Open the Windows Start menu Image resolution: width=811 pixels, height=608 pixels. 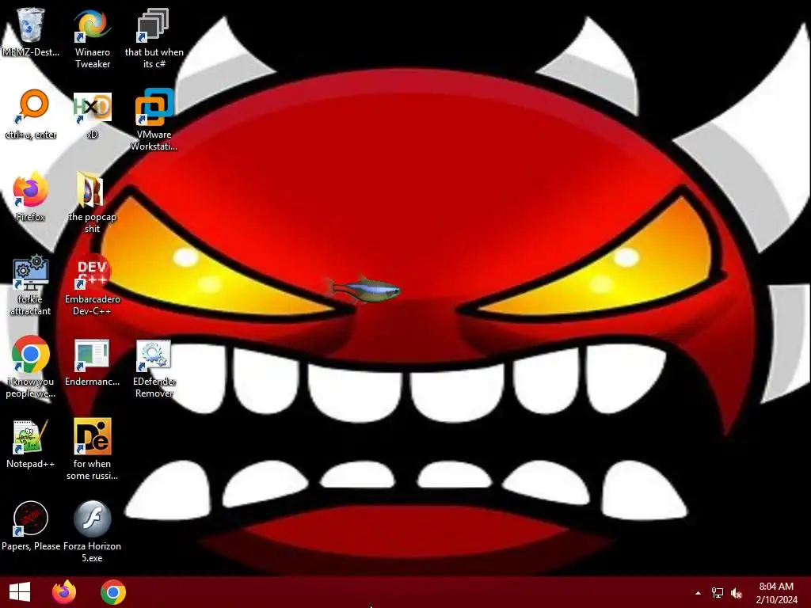[x=20, y=592]
